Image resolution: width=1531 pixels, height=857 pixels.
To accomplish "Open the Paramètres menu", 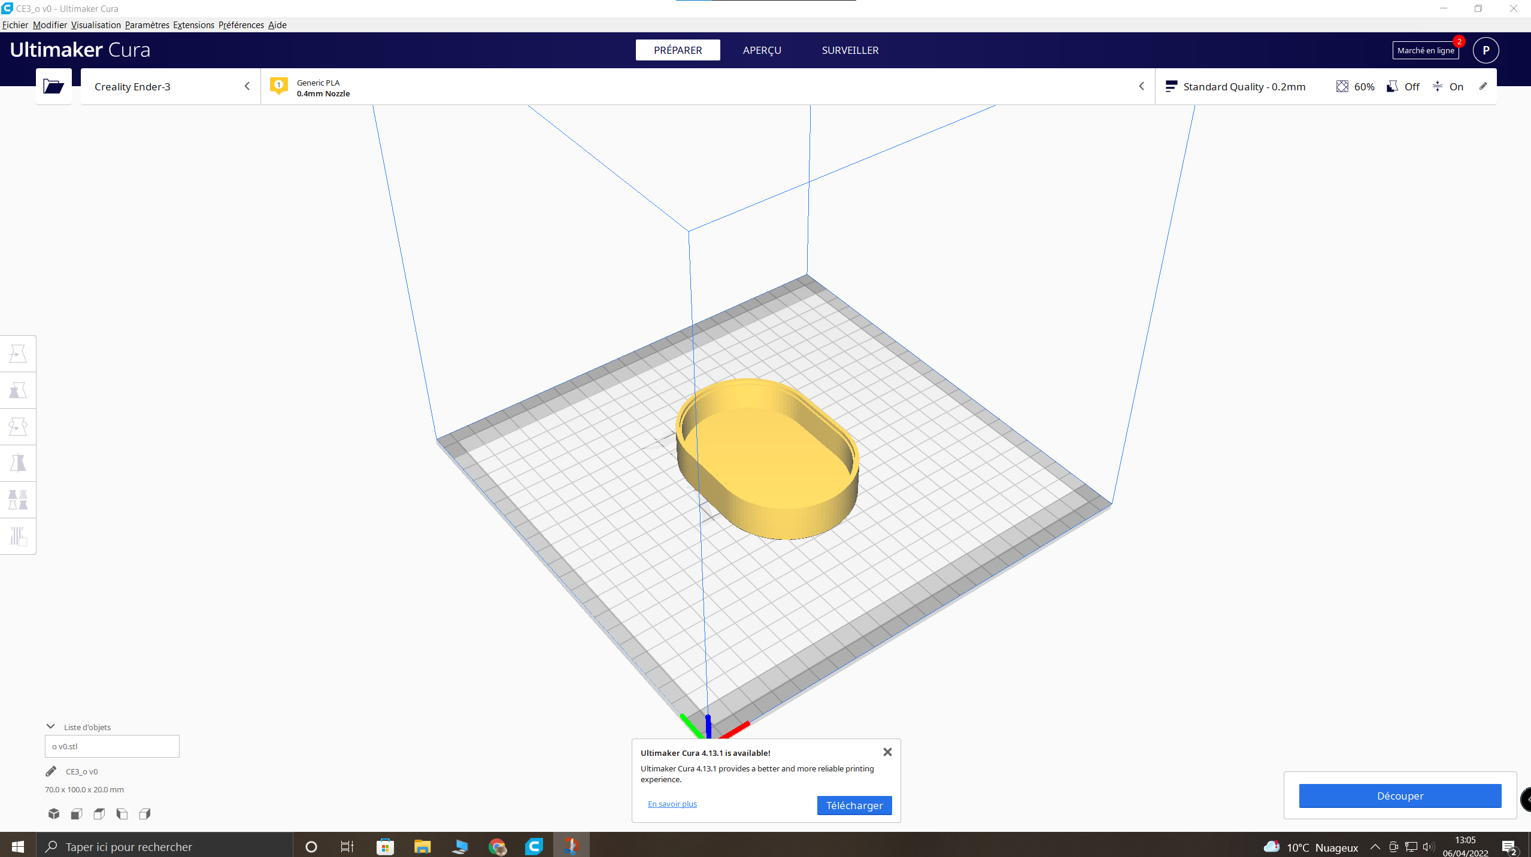I will tap(147, 25).
